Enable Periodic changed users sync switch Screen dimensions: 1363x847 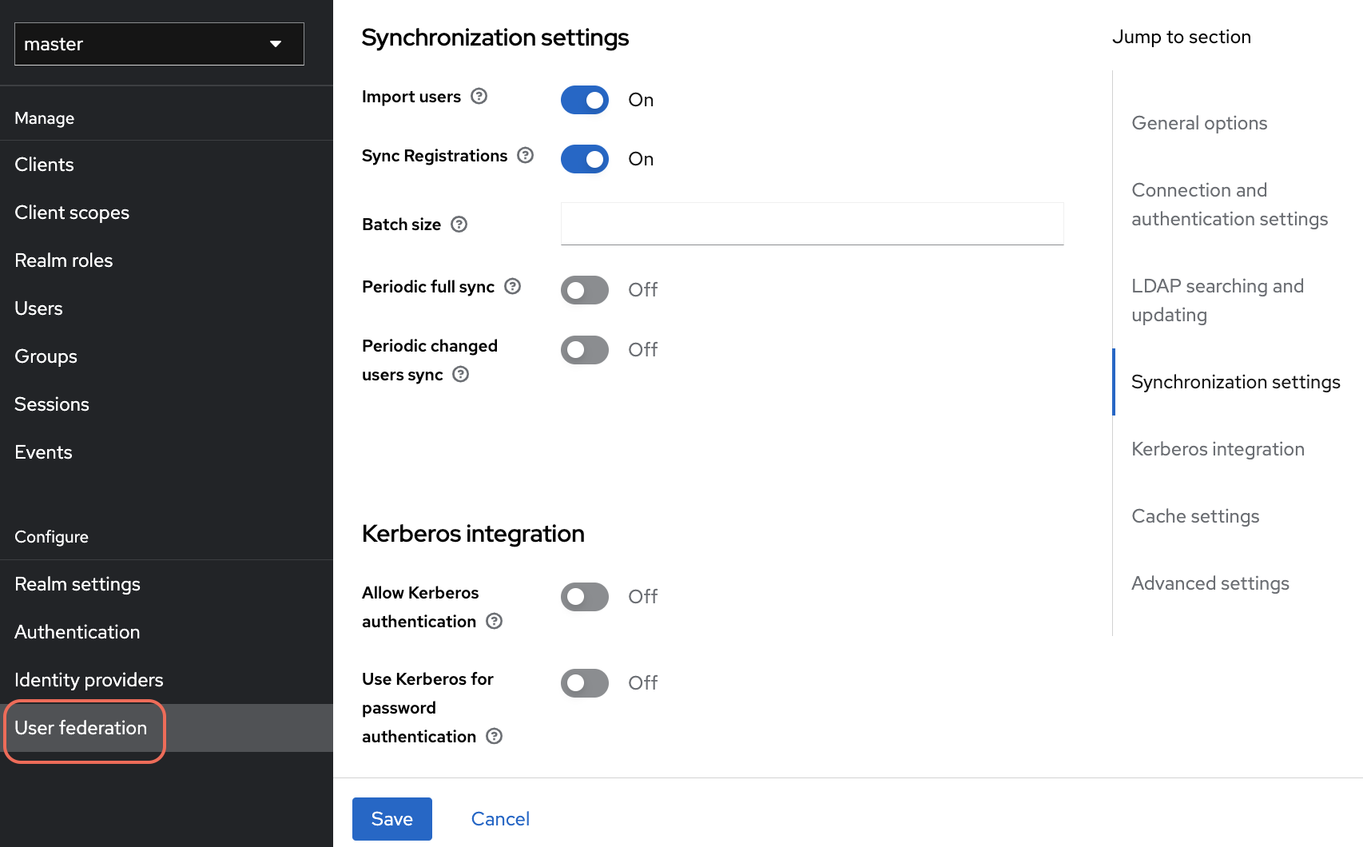585,350
